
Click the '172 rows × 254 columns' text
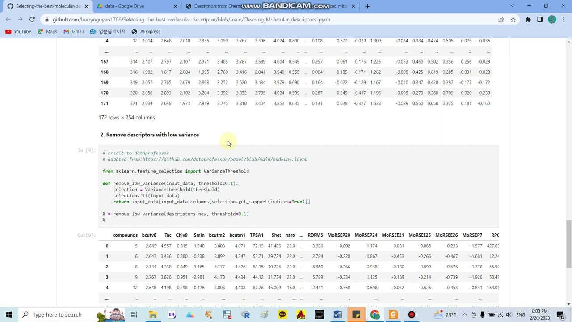point(126,118)
